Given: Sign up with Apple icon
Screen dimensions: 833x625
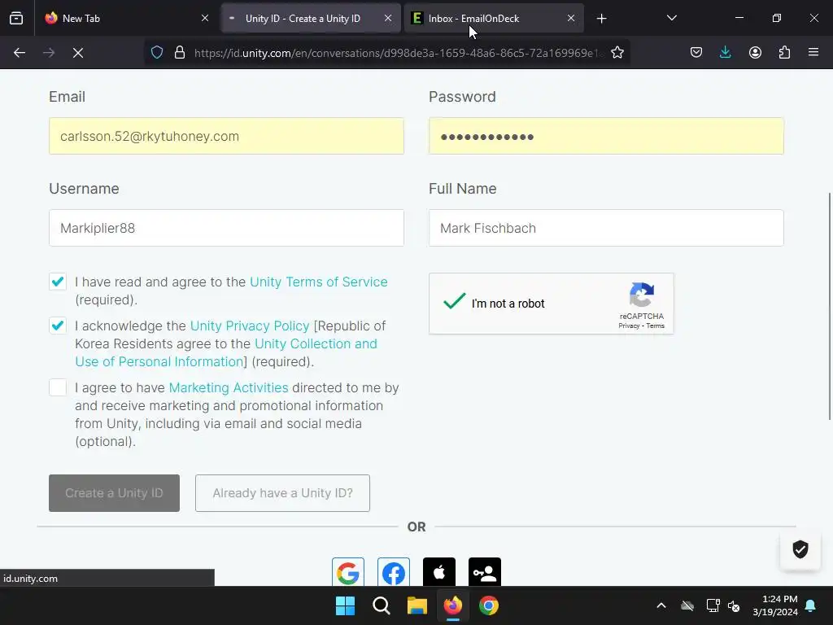Looking at the screenshot, I should pyautogui.click(x=438, y=572).
